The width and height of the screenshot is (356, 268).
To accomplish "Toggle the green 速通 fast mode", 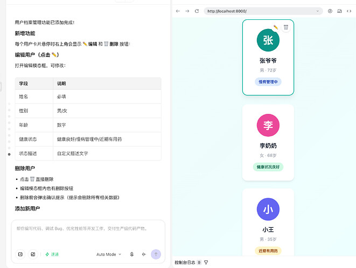I will pos(52,254).
